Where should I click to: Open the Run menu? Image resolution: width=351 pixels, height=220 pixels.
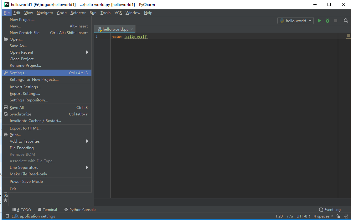pyautogui.click(x=93, y=13)
